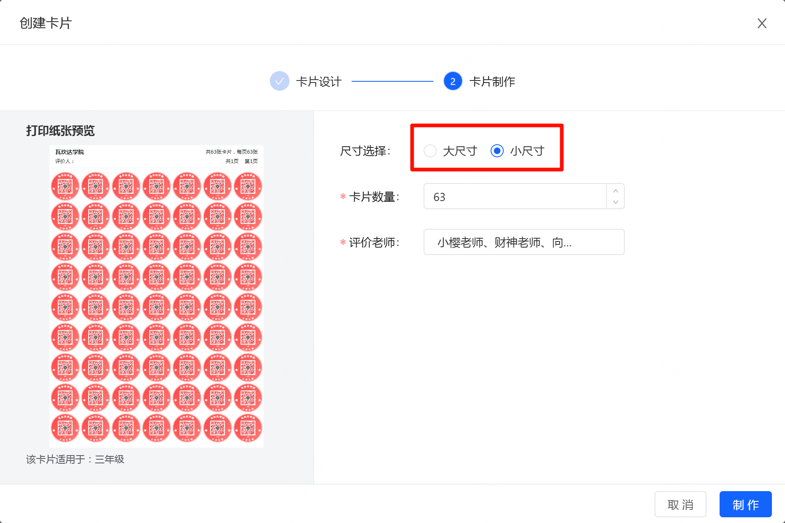The width and height of the screenshot is (785, 523).
Task: Click the 该卡片适用于：三年级 text
Action: [75, 459]
